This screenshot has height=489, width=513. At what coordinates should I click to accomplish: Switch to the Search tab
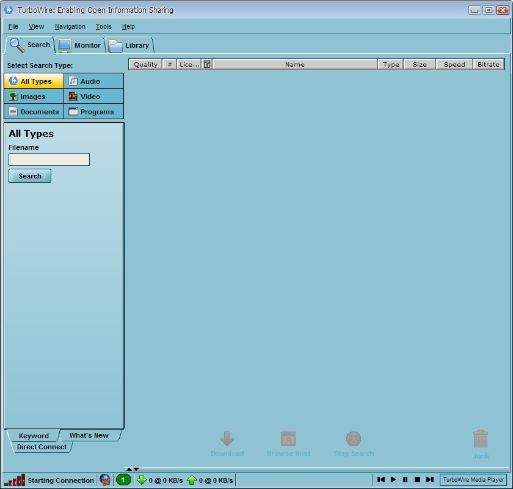point(30,45)
